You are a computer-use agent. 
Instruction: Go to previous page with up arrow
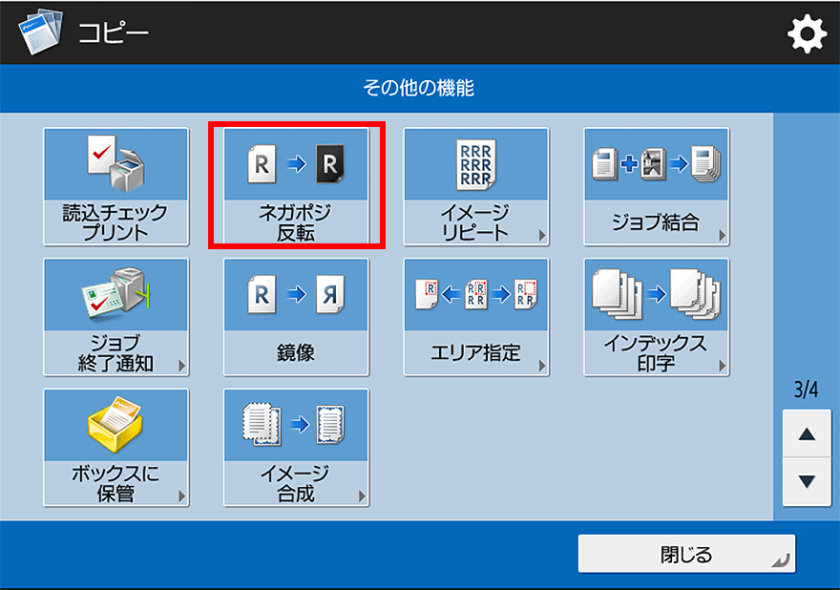[807, 435]
